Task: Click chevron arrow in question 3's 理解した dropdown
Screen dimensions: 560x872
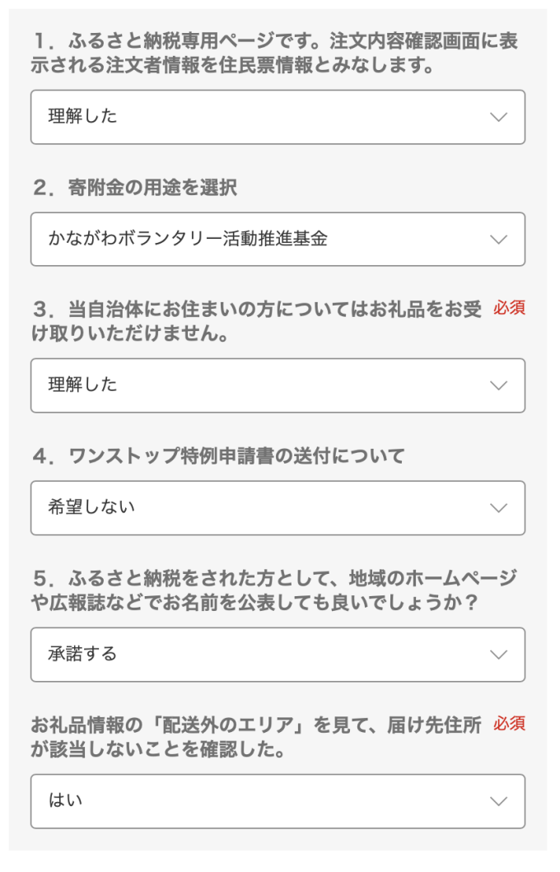Action: click(x=498, y=385)
